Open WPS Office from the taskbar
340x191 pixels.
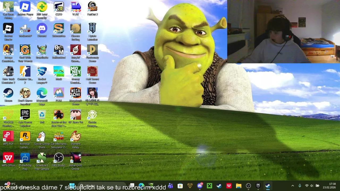229,186
